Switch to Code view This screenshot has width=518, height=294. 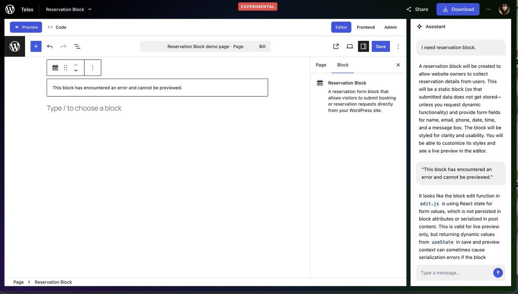click(x=57, y=27)
